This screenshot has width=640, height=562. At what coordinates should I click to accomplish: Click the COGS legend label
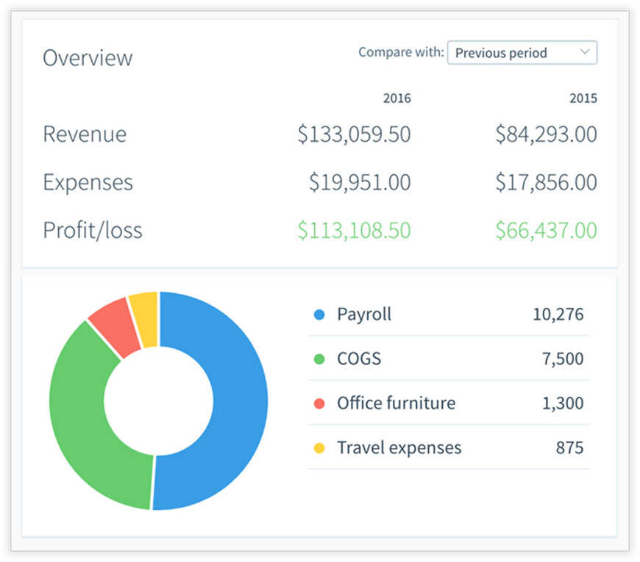359,359
